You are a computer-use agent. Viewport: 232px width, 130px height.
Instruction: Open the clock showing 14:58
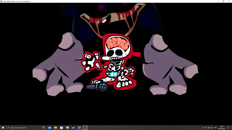coord(221,128)
